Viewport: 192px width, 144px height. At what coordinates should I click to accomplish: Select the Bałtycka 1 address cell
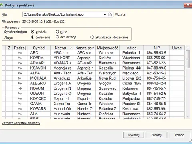coord(132,94)
